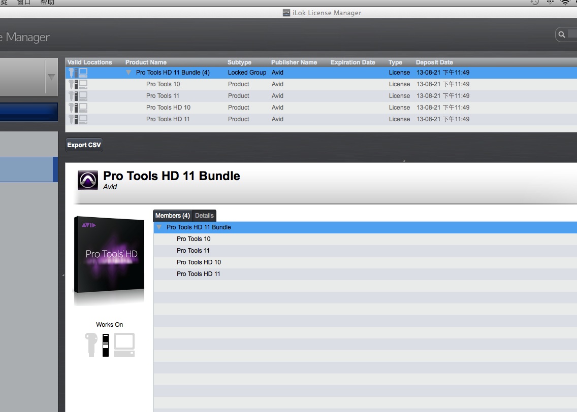Select Pro Tools HD 11 Bundle in Members tree
577x412 pixels.
tap(365, 227)
